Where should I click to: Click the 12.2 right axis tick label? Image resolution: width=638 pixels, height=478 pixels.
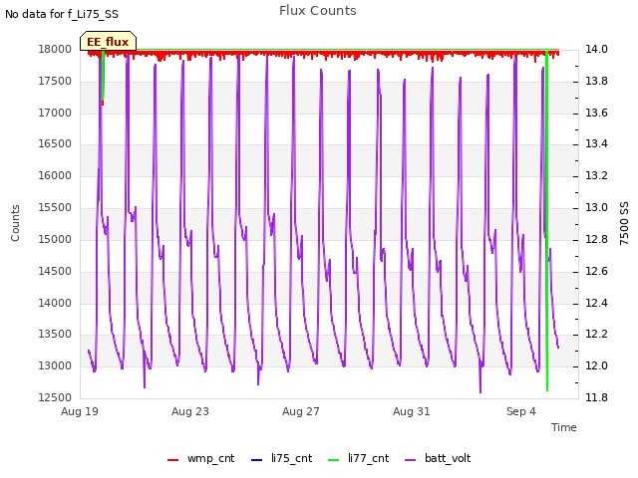click(596, 335)
